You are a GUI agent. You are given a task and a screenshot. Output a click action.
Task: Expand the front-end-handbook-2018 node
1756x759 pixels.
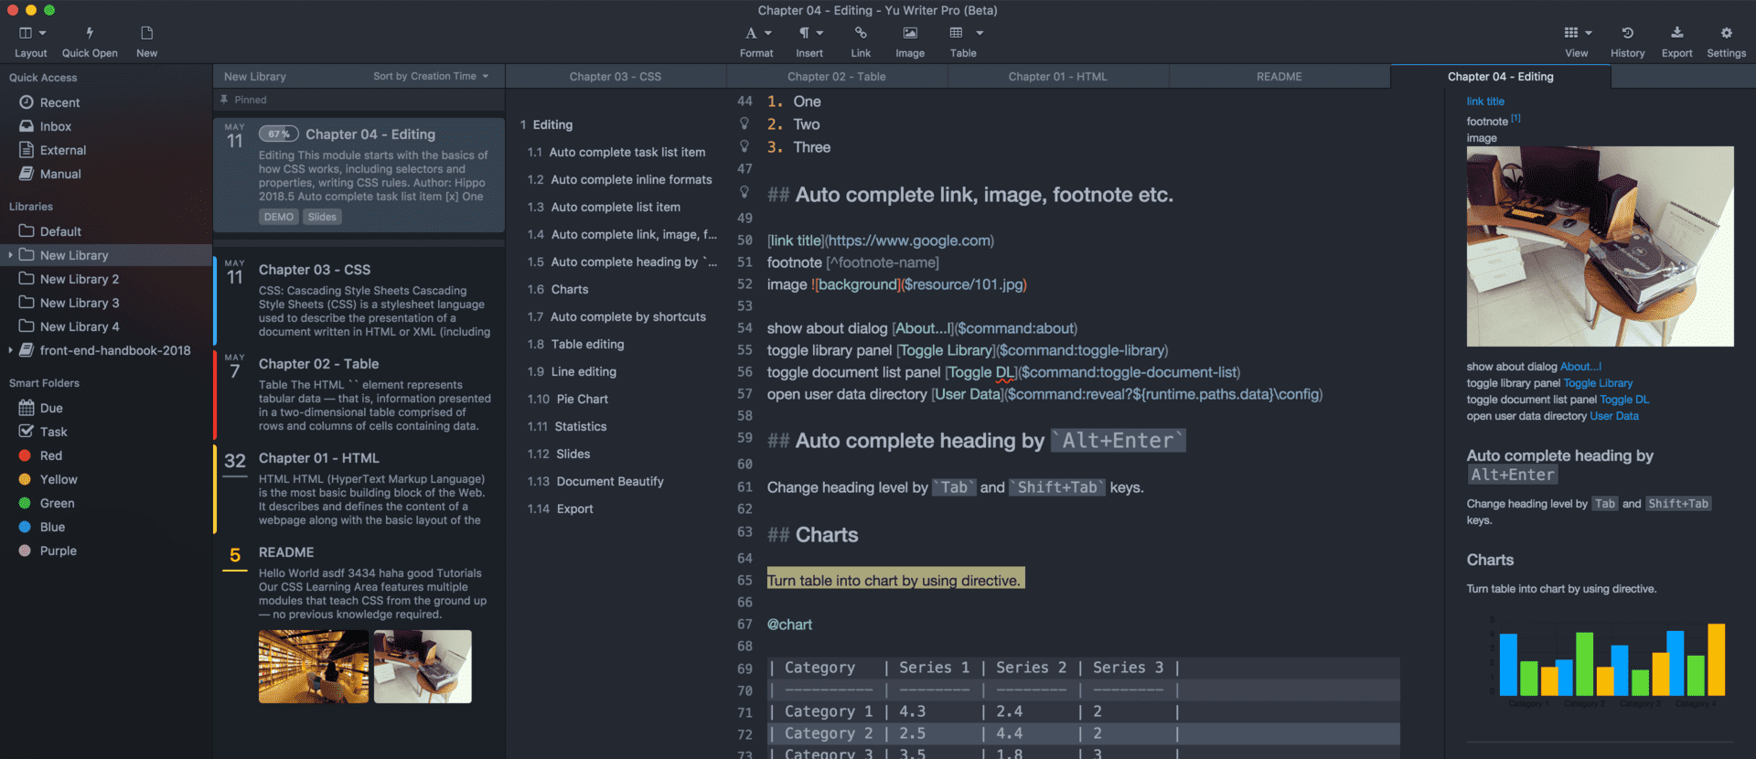[x=10, y=350]
